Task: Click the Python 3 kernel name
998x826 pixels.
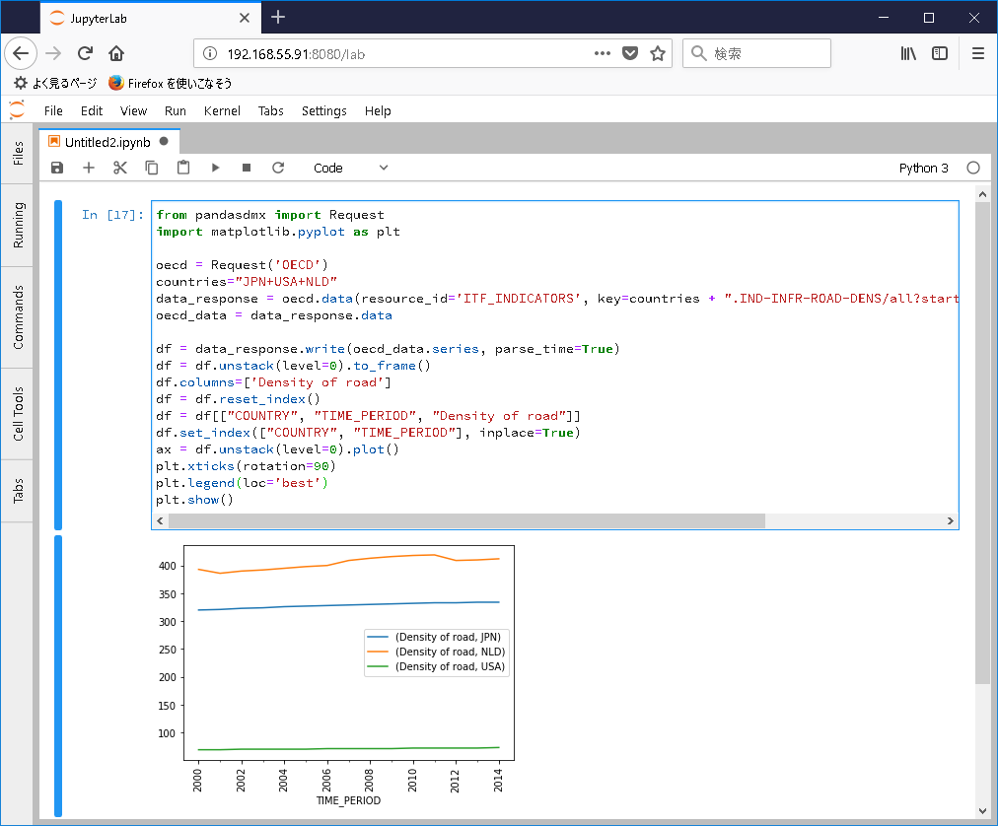Action: click(923, 168)
